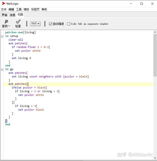The image size is (157, 161).
Task: Minimize the NetLogo window
Action: coord(131,4)
